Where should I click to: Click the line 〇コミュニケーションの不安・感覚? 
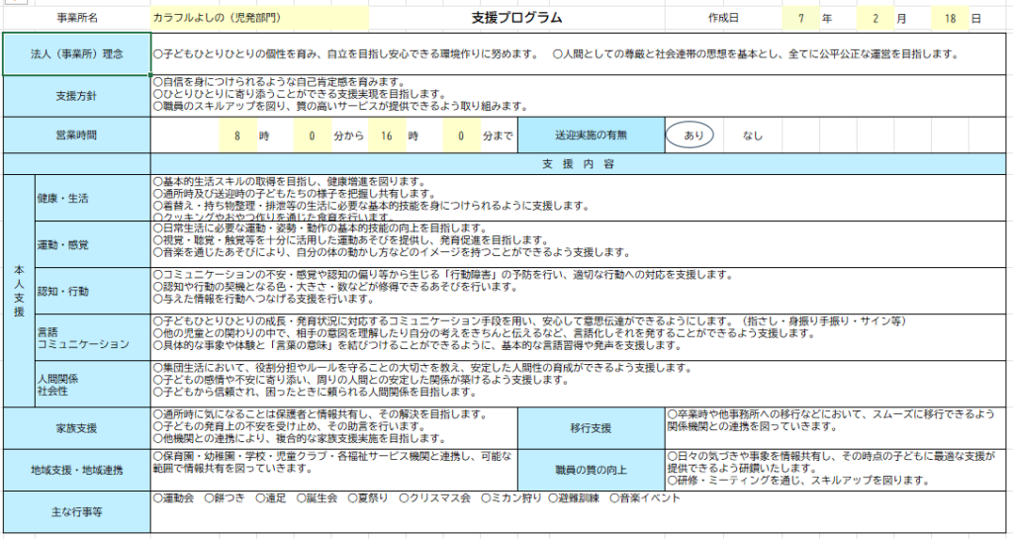tap(442, 275)
